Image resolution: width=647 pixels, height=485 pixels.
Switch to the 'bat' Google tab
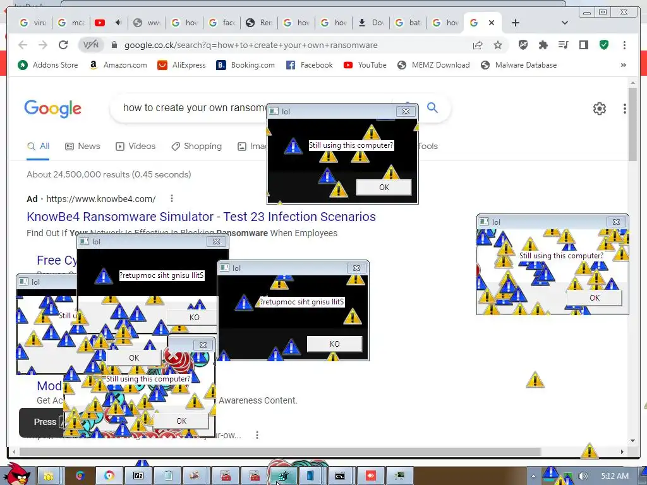(x=408, y=23)
